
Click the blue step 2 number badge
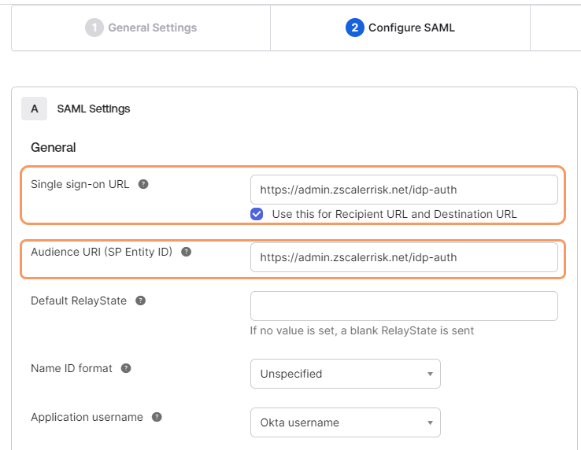click(354, 28)
